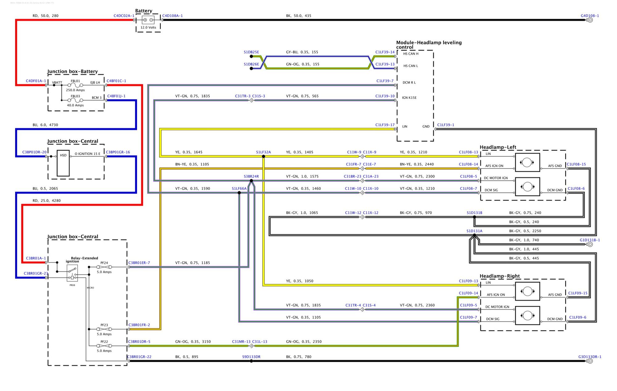Click the G4D108-1 ground terminal symbol
The image size is (617, 391).
(590, 20)
